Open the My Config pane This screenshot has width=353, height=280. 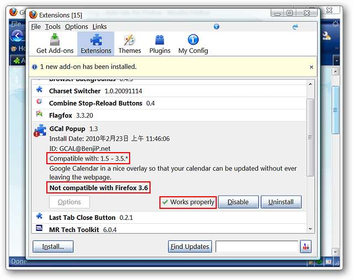(x=193, y=44)
